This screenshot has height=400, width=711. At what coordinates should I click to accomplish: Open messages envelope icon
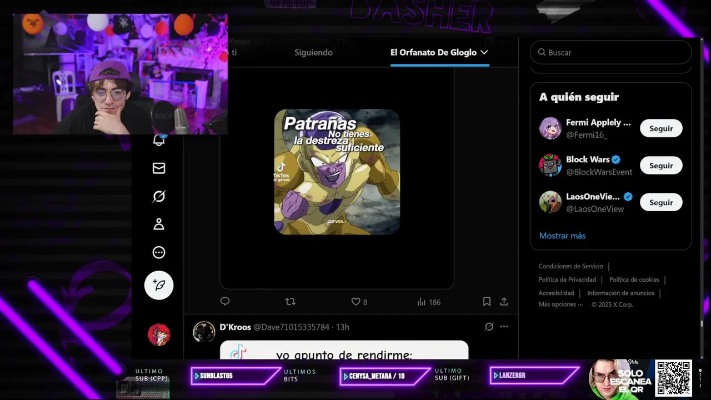(159, 168)
